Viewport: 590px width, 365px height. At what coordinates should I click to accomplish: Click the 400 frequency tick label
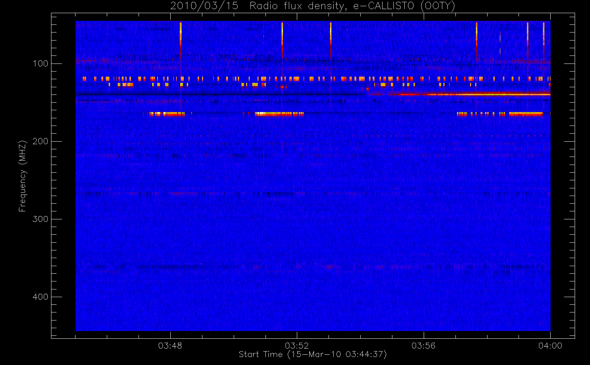pyautogui.click(x=40, y=297)
